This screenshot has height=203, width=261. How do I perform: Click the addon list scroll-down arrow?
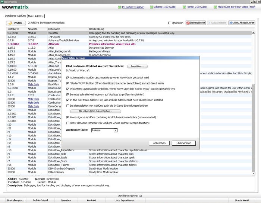pos(253,173)
